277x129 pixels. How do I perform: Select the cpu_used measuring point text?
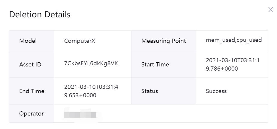[249, 40]
